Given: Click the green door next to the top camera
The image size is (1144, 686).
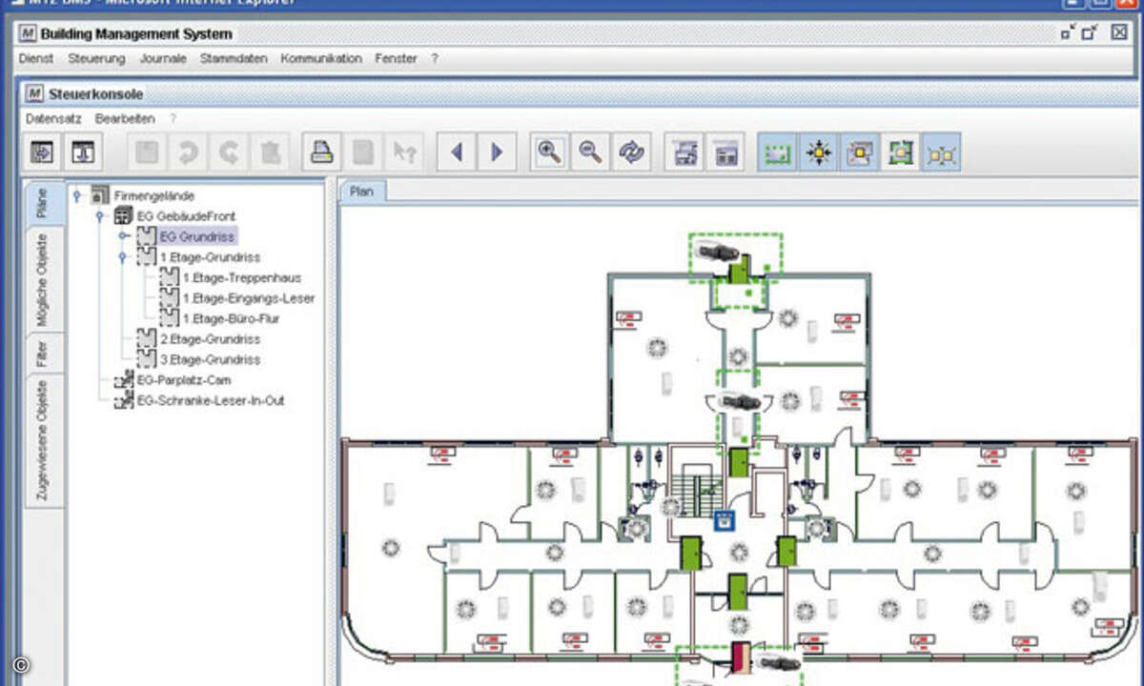Looking at the screenshot, I should [x=738, y=269].
